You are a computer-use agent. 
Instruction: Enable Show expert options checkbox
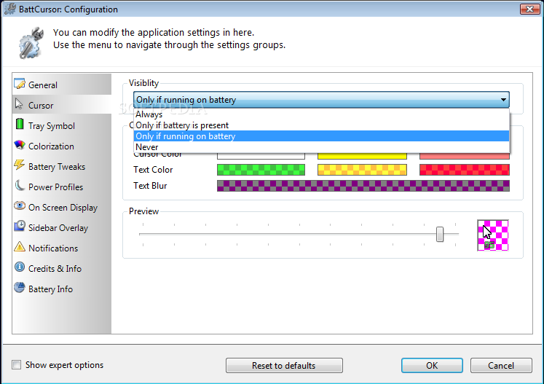click(16, 364)
